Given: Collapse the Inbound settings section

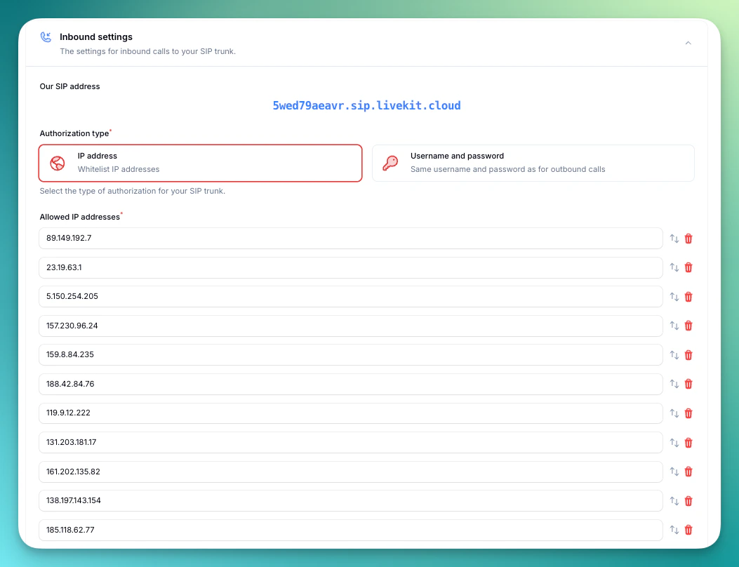Looking at the screenshot, I should tap(688, 43).
